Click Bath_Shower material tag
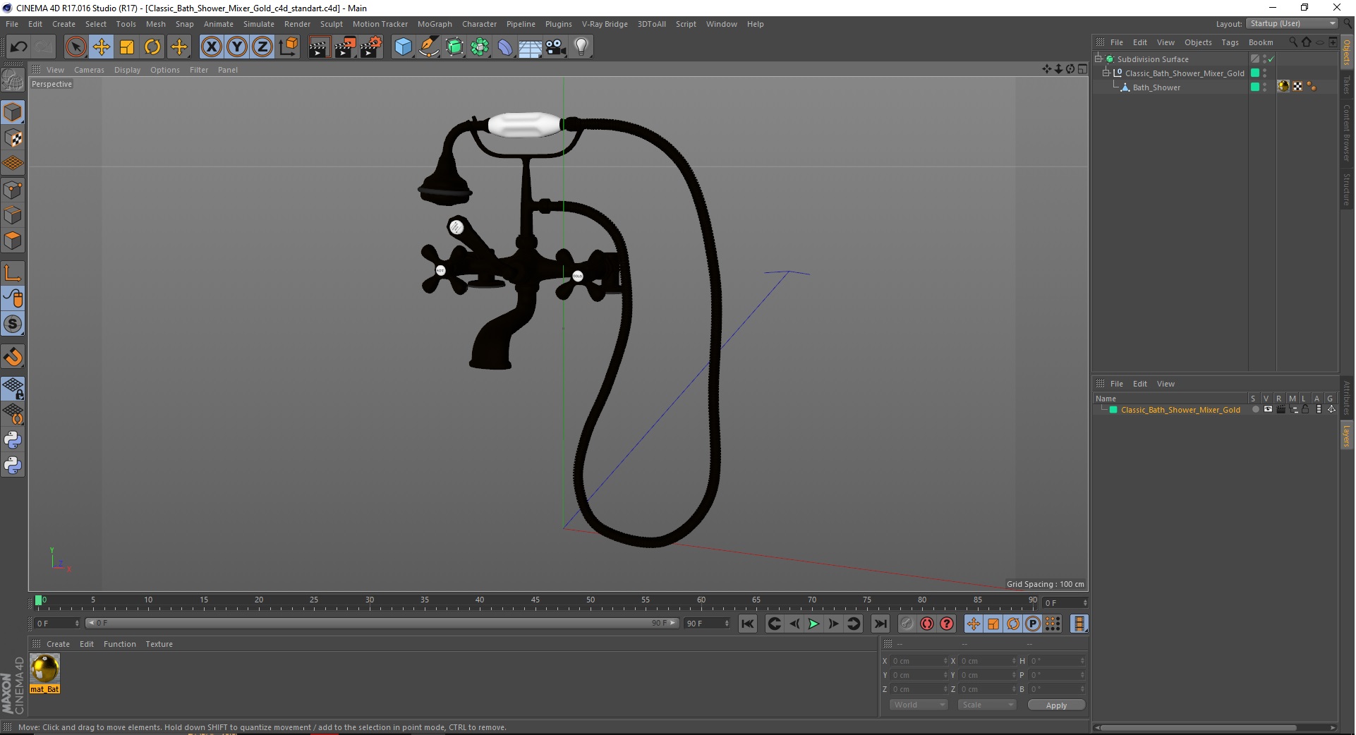Viewport: 1356px width, 735px height. pyautogui.click(x=1283, y=87)
